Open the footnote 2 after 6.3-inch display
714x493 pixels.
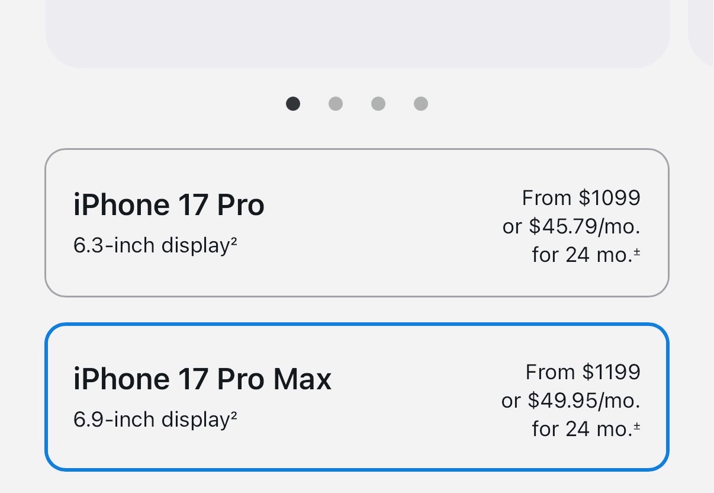tap(231, 239)
